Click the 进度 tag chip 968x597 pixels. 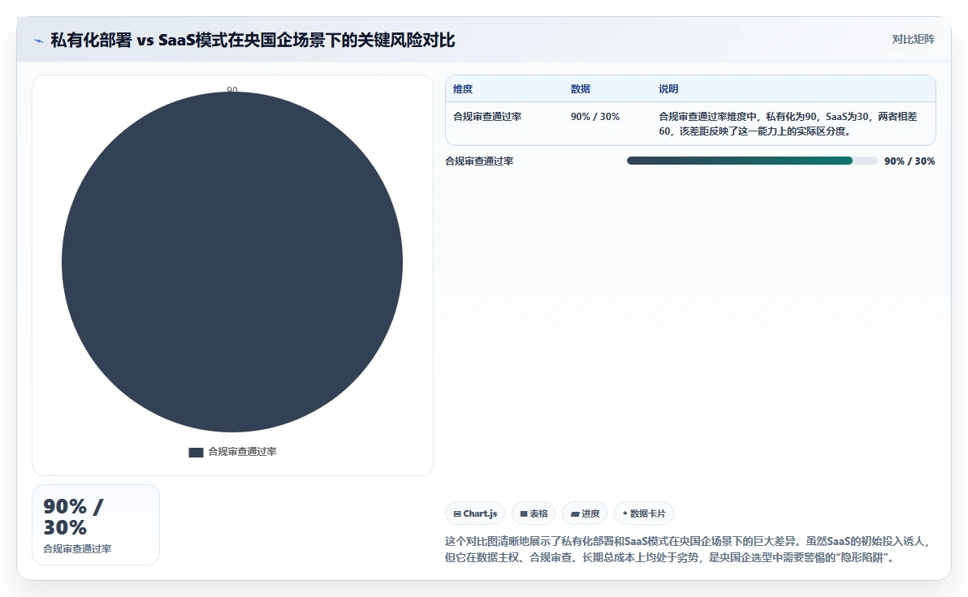(585, 513)
